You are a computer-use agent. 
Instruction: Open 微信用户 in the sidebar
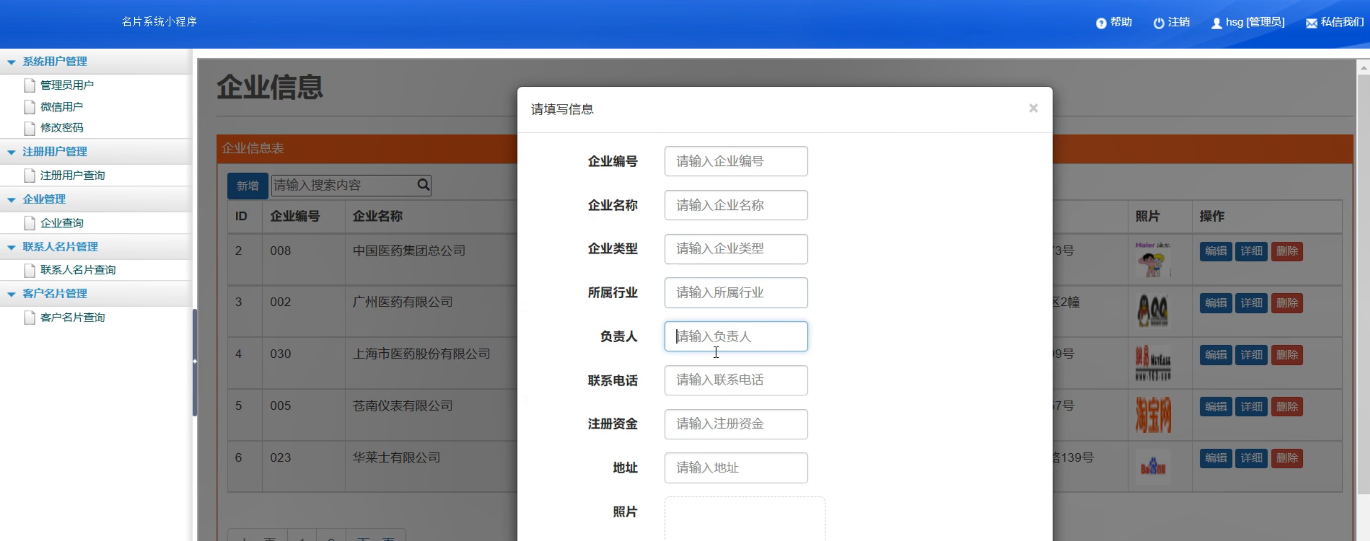tap(62, 107)
